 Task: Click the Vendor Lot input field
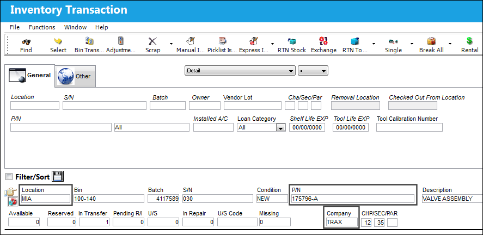coord(253,106)
